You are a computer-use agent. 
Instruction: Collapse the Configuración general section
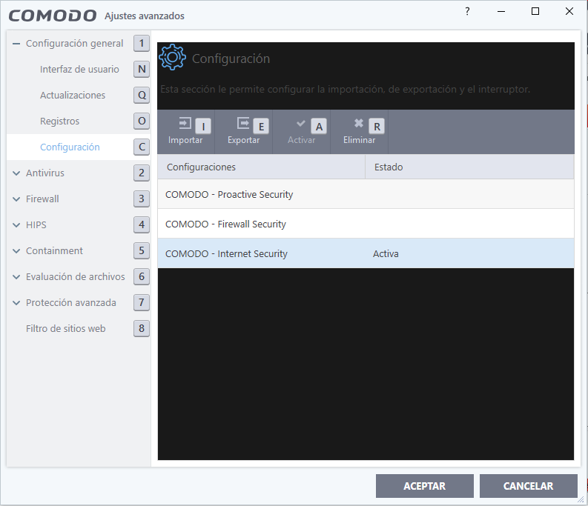point(16,44)
